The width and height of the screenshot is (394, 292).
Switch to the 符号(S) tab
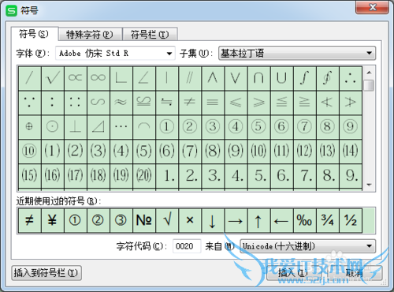[x=34, y=34]
